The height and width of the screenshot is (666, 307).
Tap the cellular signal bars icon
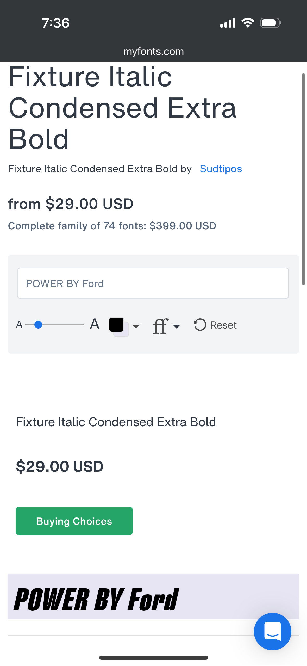(228, 23)
